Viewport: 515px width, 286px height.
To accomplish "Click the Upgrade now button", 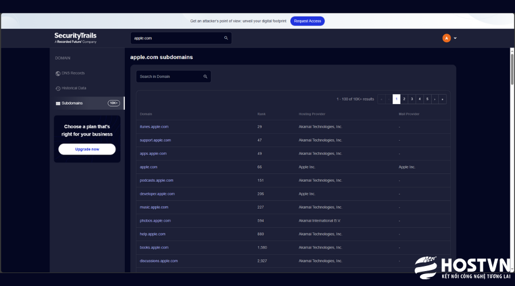I will [x=87, y=149].
